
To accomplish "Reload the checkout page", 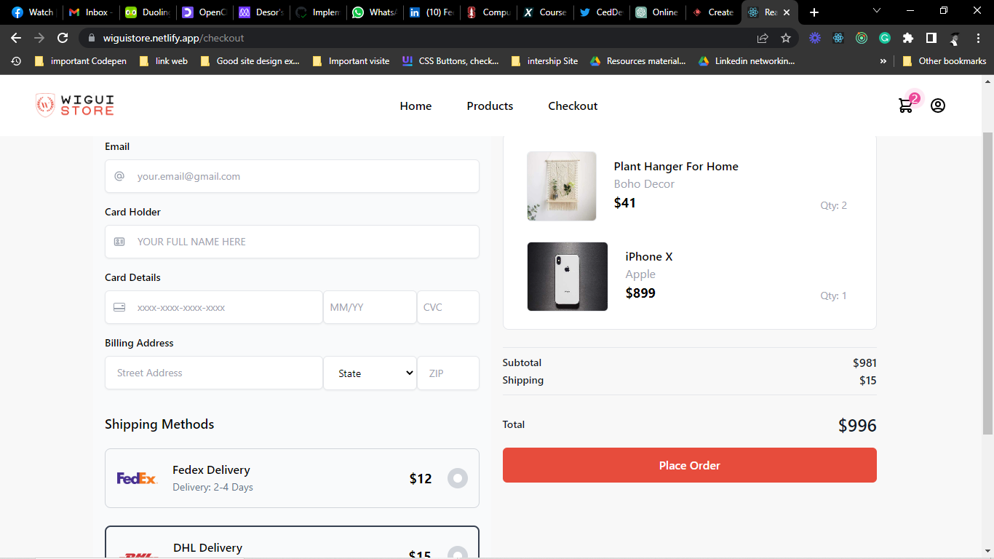I will tap(63, 38).
